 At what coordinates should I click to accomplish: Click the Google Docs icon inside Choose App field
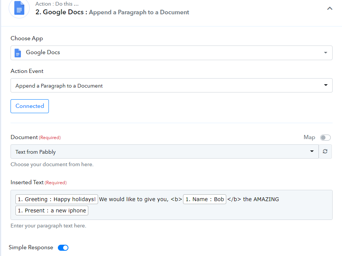pyautogui.click(x=18, y=53)
